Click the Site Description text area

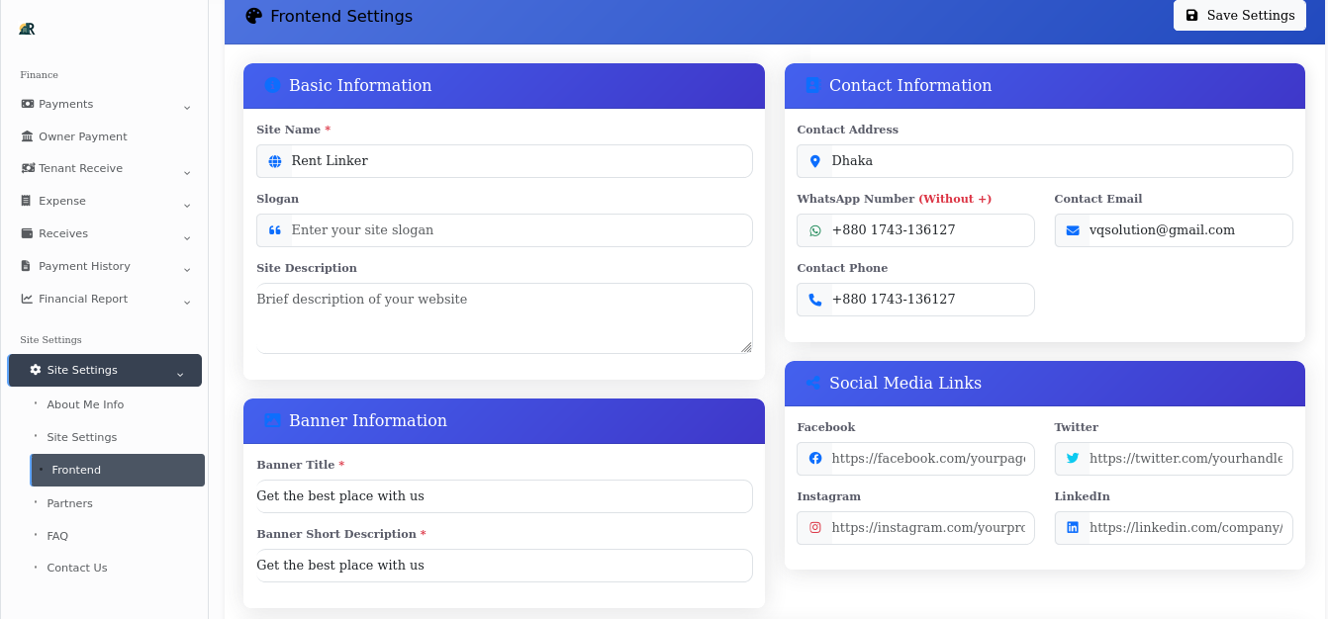point(504,316)
